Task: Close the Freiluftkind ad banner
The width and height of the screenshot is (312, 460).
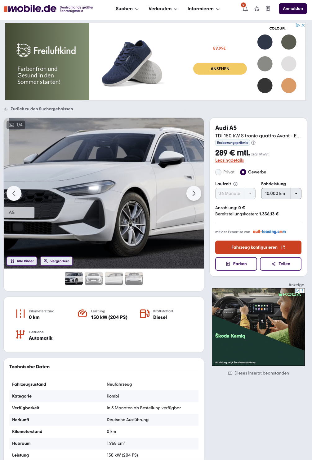Action: click(x=303, y=25)
